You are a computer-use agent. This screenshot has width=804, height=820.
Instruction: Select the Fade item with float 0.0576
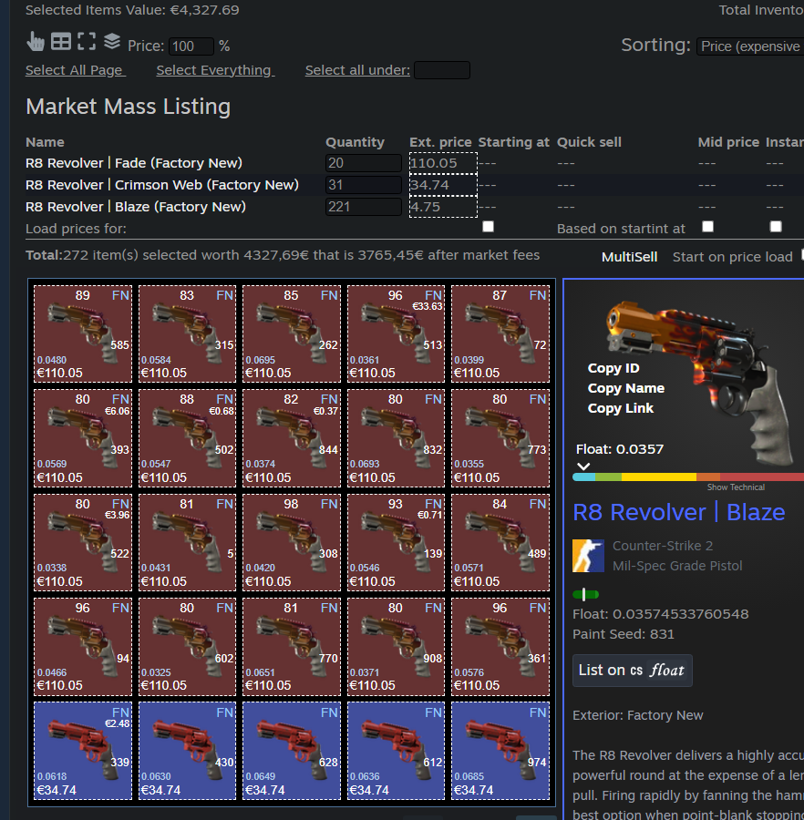point(500,647)
